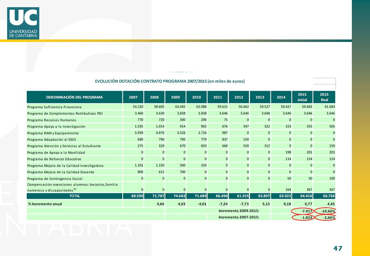The height and width of the screenshot is (256, 370).
Task: Select Calidad Investigadora 2008 value 1.220
Action: click(x=160, y=165)
